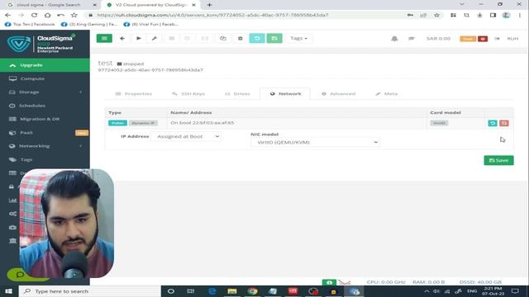Viewport: 529px width, 297px height.
Task: Revert the NIC row with teal undo icon
Action: click(493, 123)
